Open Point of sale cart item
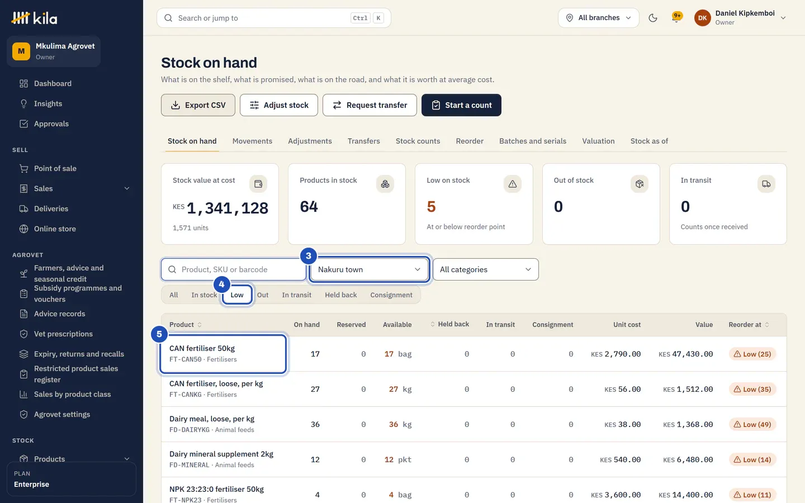 [72, 168]
